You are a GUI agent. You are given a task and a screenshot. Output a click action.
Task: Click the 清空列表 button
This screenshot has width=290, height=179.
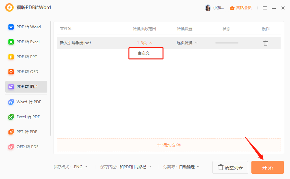(230, 167)
